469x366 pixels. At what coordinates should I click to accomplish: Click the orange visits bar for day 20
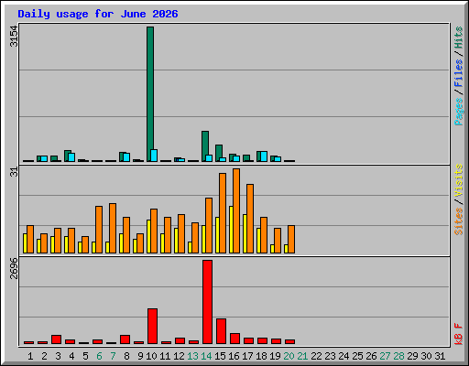point(291,239)
